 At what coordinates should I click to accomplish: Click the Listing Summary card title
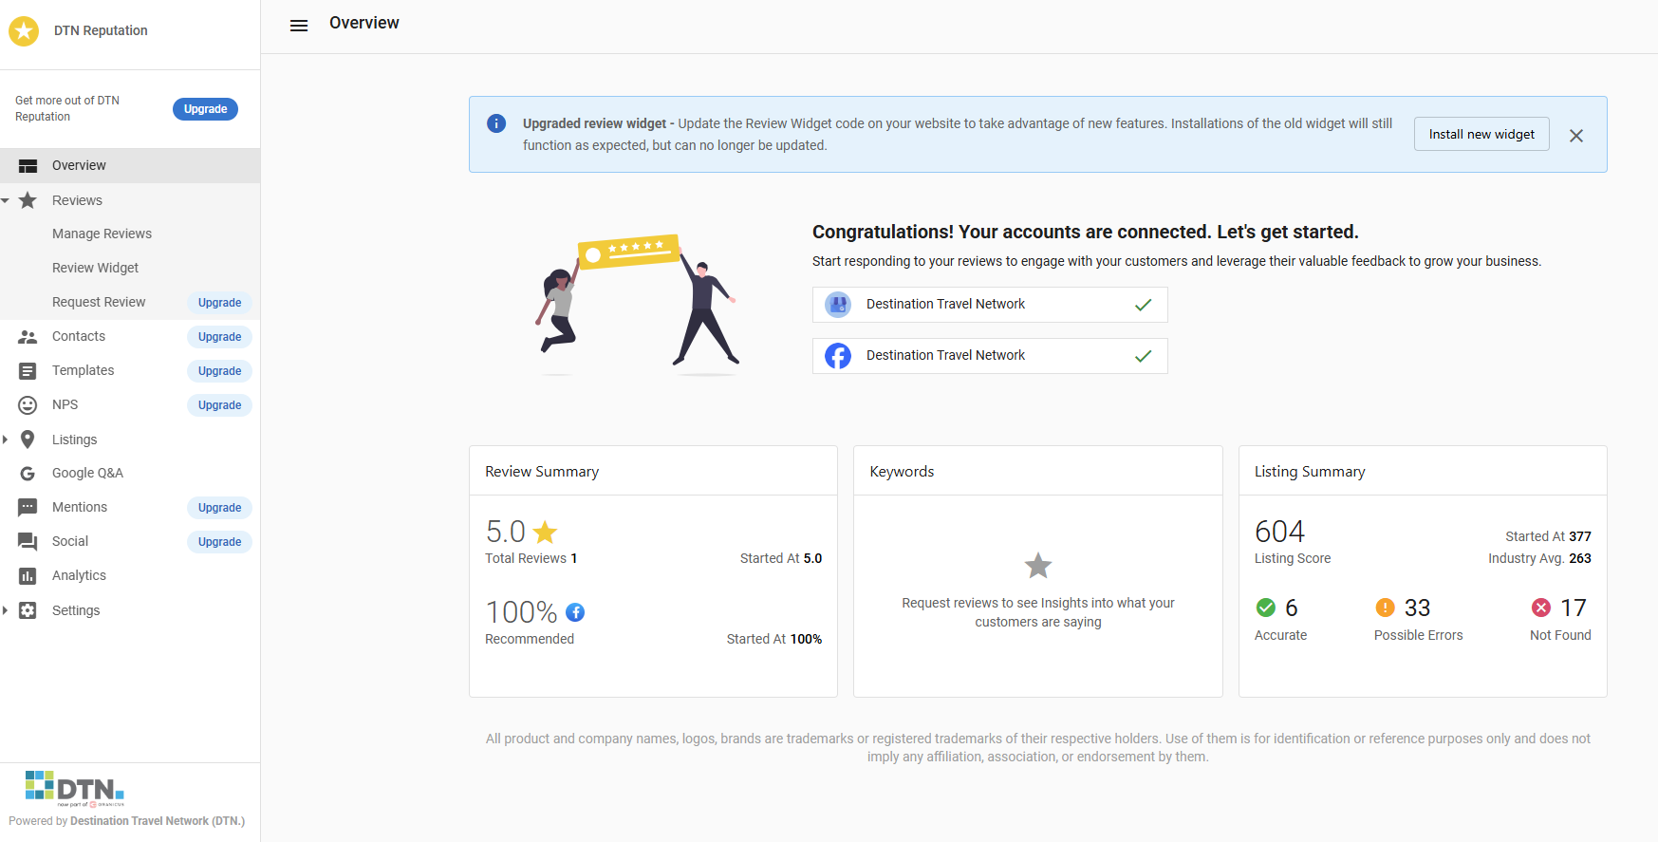click(1310, 472)
